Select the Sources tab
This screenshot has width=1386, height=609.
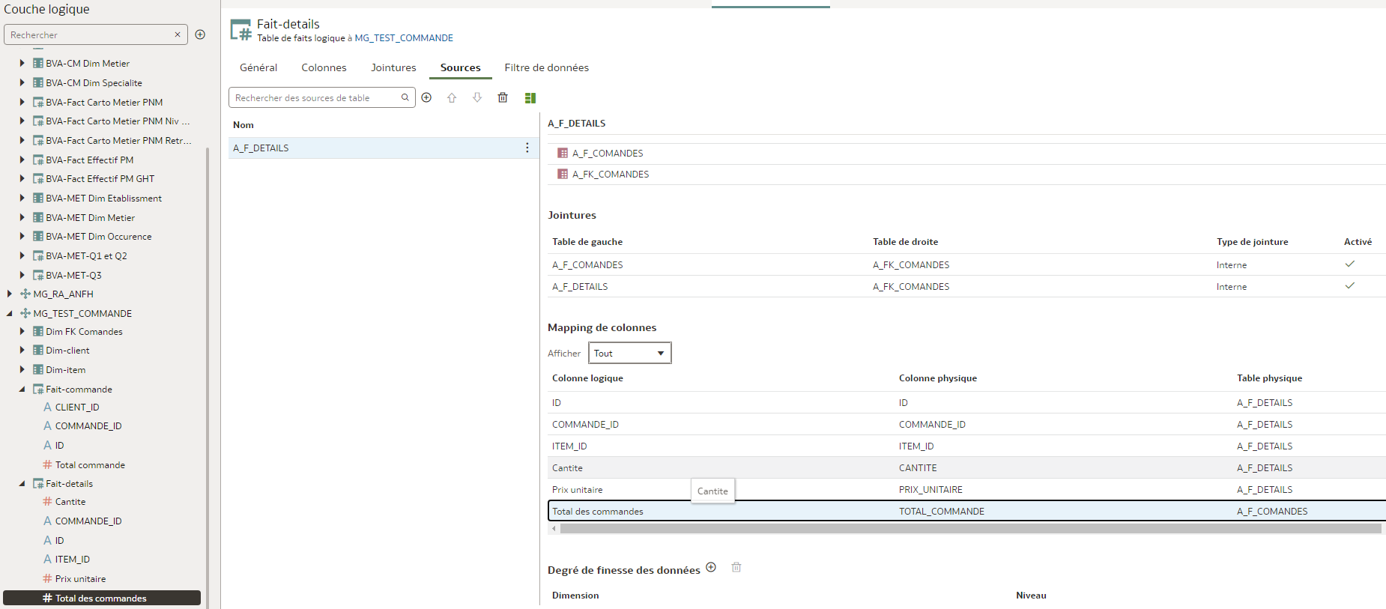tap(461, 67)
